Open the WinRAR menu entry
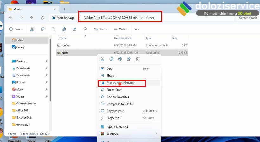This screenshot has height=142, width=260. point(129,134)
